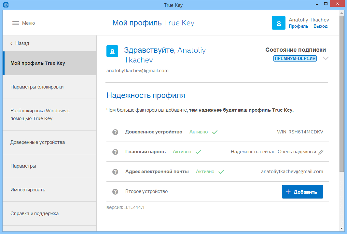
Task: Click help icon beside Главный пароль
Action: pos(115,152)
